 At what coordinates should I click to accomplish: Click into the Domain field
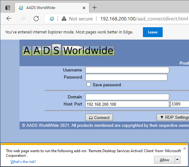tap(127, 97)
